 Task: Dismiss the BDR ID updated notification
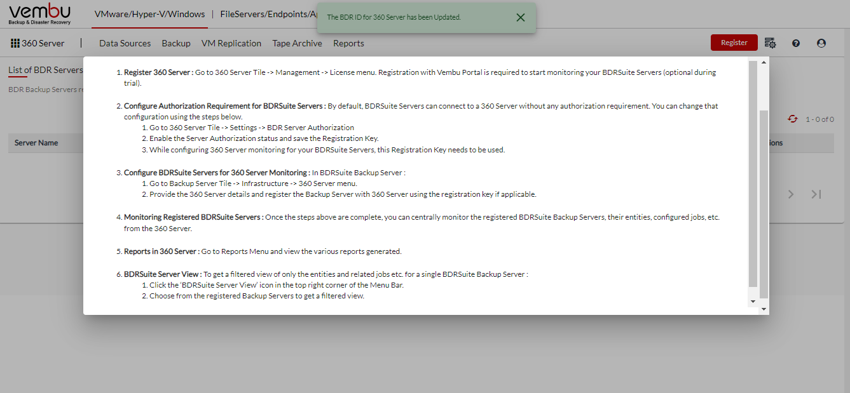tap(521, 17)
